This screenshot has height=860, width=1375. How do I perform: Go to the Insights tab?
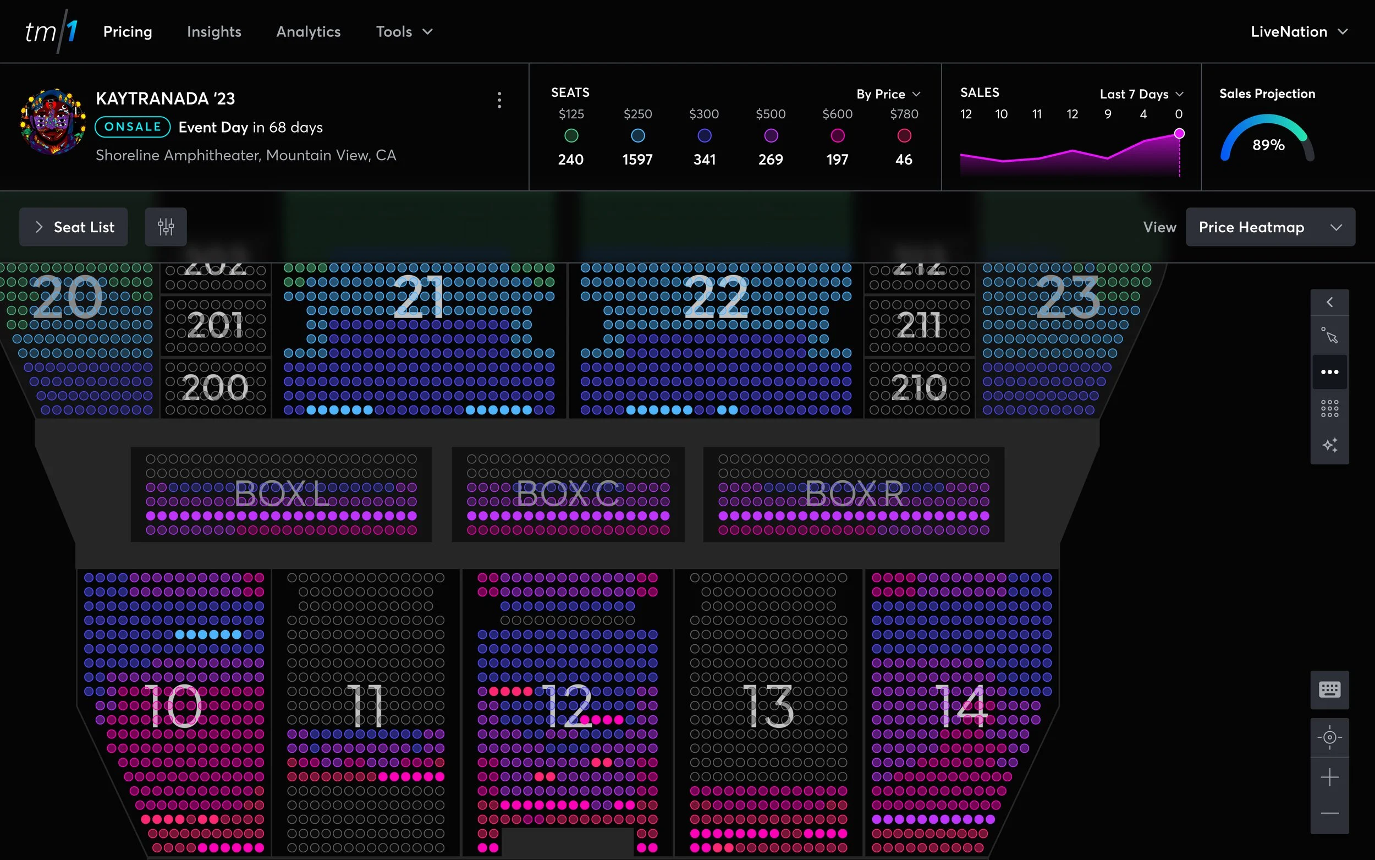tap(214, 32)
